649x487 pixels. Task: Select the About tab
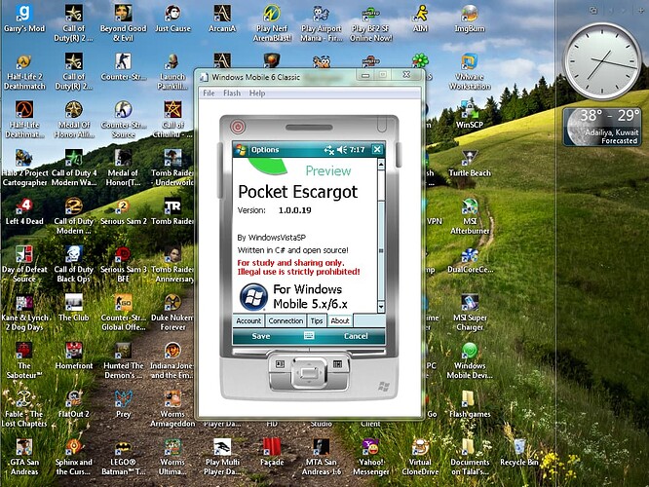pyautogui.click(x=340, y=320)
